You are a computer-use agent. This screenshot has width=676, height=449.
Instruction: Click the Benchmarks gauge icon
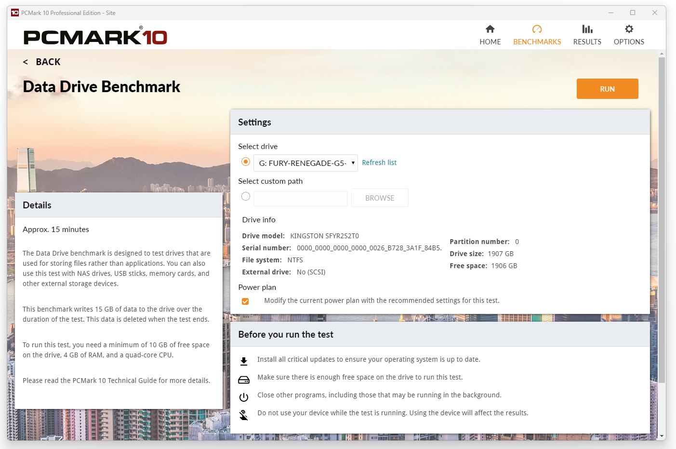point(537,29)
